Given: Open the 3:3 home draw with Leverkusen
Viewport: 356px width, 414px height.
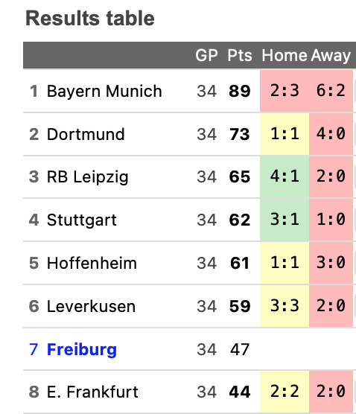Looking at the screenshot, I should (x=285, y=306).
